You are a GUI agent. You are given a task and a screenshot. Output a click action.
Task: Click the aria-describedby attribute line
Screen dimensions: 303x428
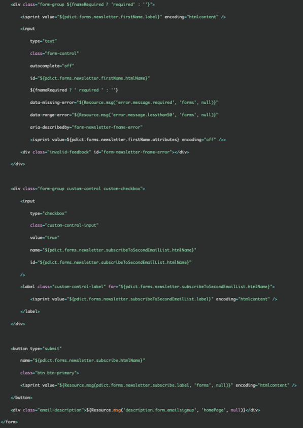tap(86, 127)
